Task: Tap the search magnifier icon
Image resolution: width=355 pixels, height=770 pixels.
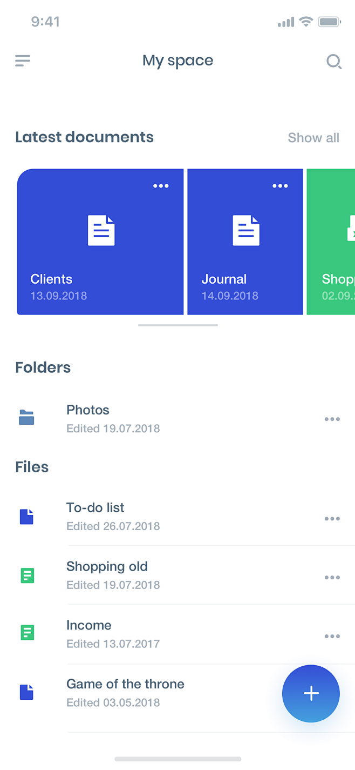Action: coord(334,62)
